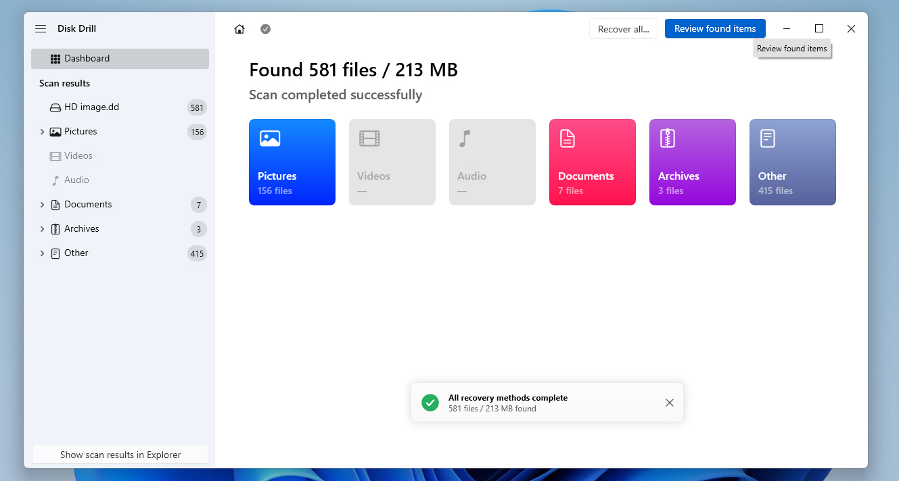Click the document icon on Documents card

pos(568,138)
